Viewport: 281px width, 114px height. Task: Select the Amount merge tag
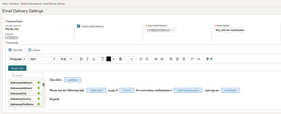click(x=127, y=90)
